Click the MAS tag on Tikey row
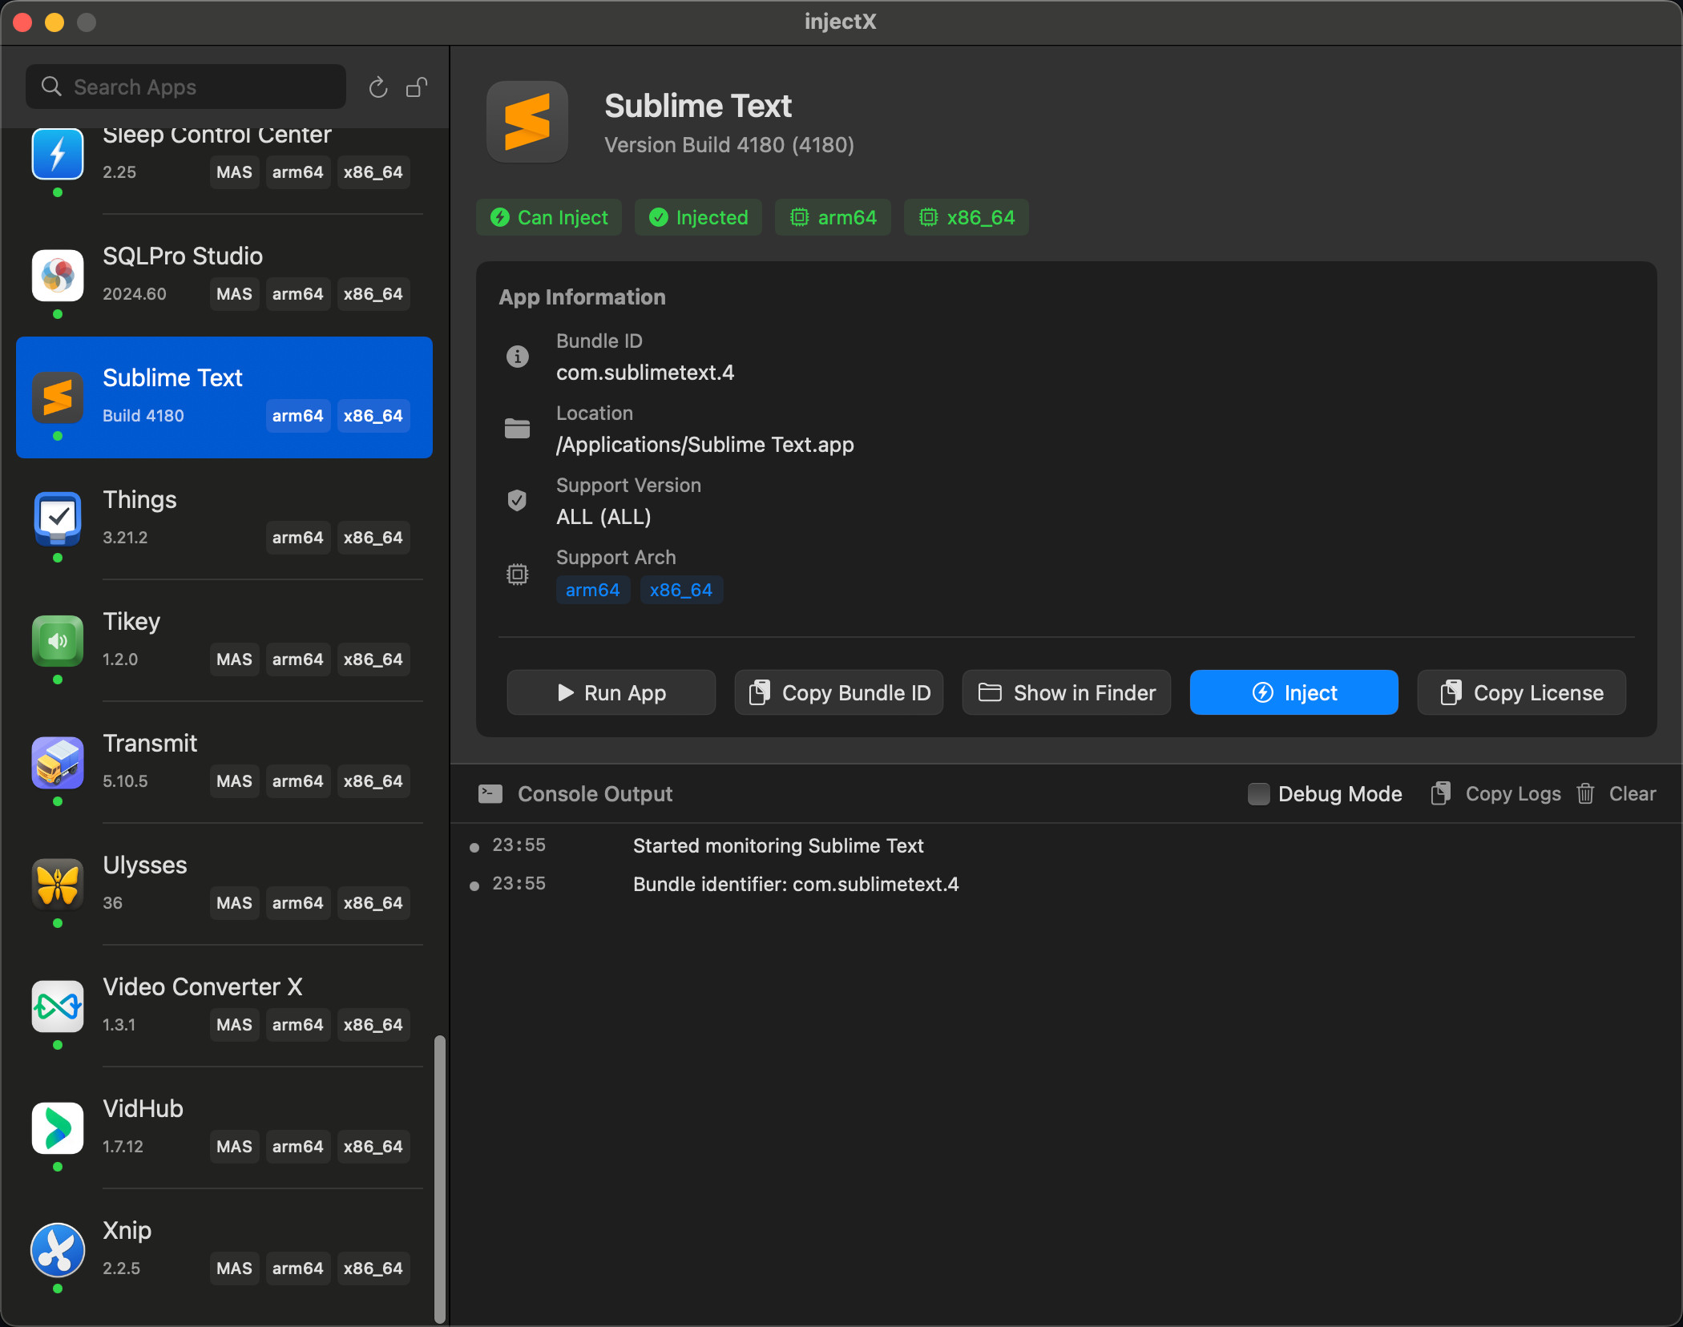The width and height of the screenshot is (1683, 1327). (x=234, y=659)
